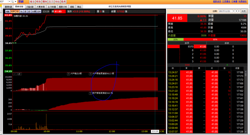Toggle the 訂 chart button
This screenshot has height=135, width=250.
29,11
